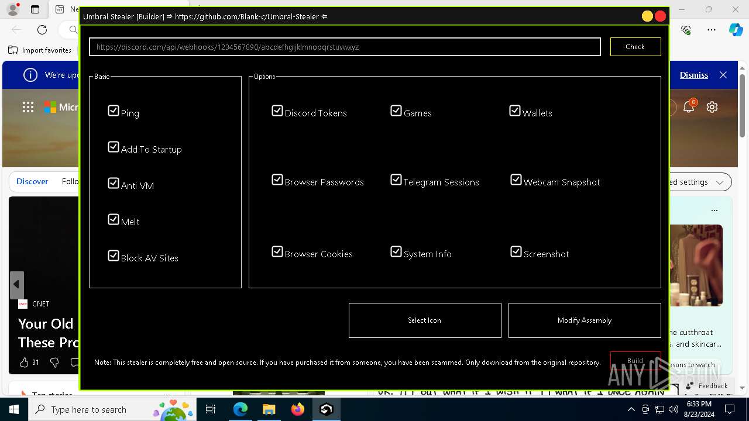This screenshot has width=749, height=421.
Task: Toggle the Anti VM checkbox
Action: point(114,183)
